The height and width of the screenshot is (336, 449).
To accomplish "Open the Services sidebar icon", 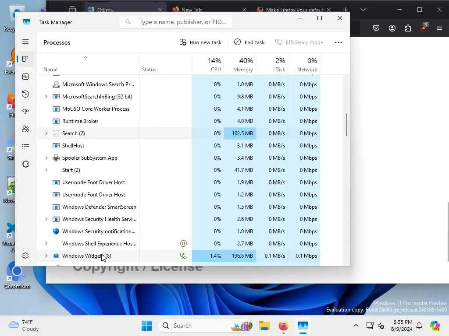I will [x=25, y=164].
